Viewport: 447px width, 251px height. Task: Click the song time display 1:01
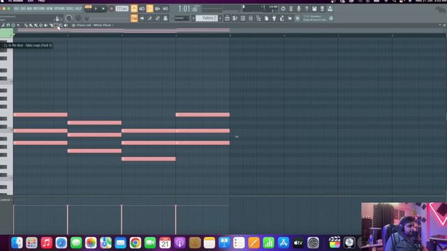coord(187,9)
